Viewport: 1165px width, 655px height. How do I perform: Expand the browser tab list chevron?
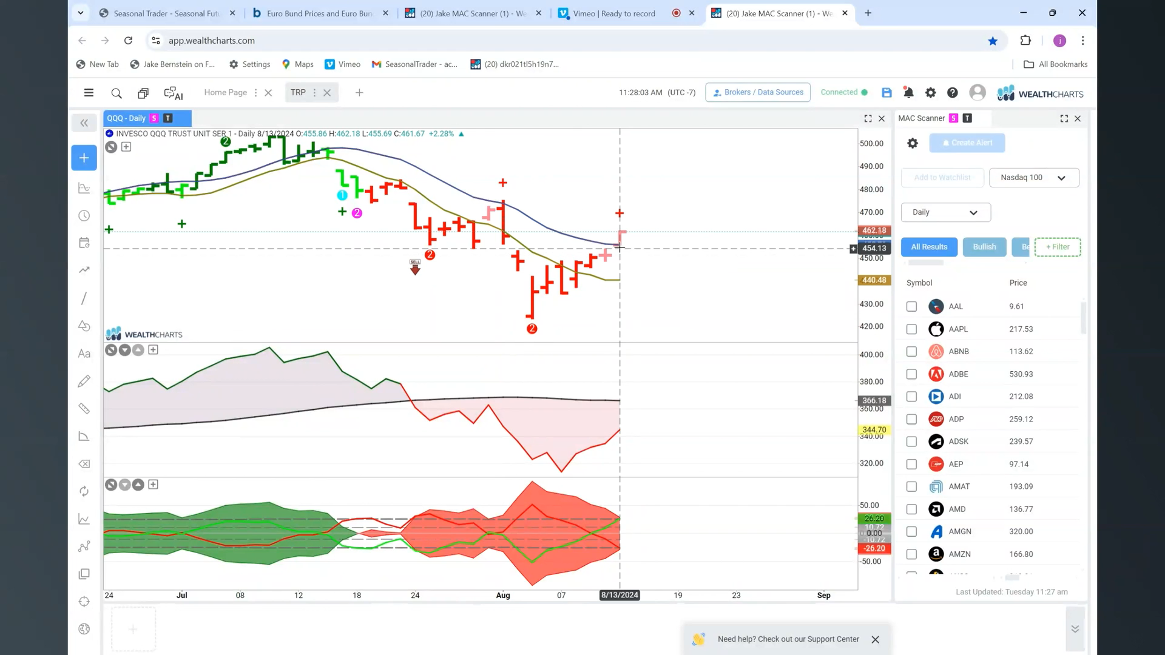80,13
